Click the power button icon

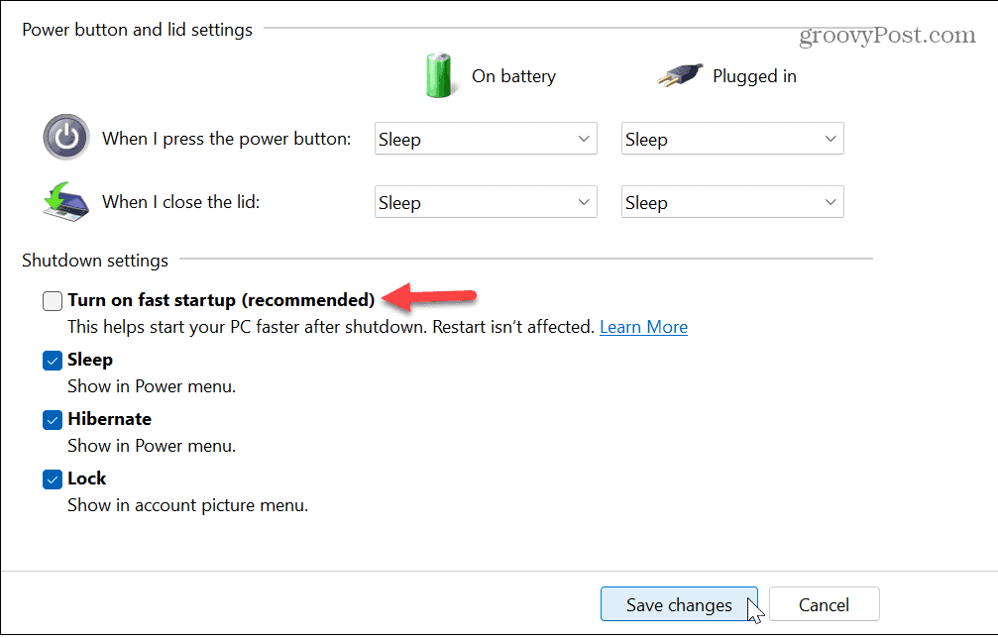66,138
